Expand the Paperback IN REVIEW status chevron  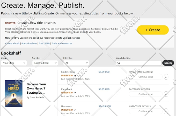coord(75,93)
